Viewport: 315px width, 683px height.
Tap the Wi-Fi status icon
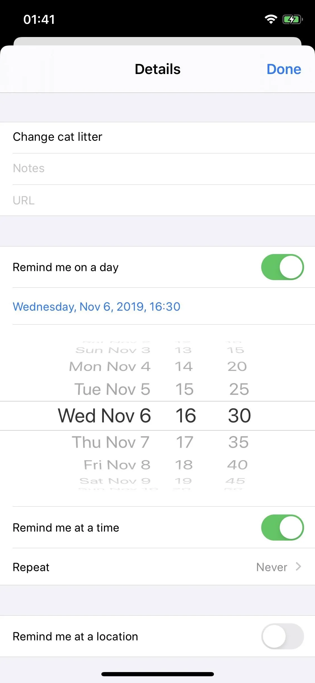pos(271,19)
